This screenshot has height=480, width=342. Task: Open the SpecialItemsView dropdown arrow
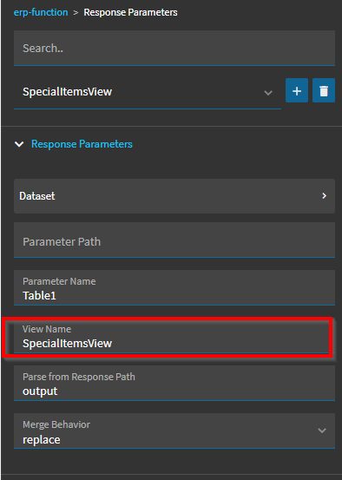tap(268, 93)
